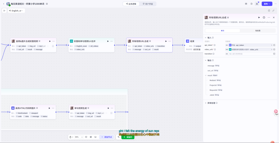Open the comment icon in bottom toolbar
Image resolution: width=279 pixels, height=143 pixels.
(86, 137)
